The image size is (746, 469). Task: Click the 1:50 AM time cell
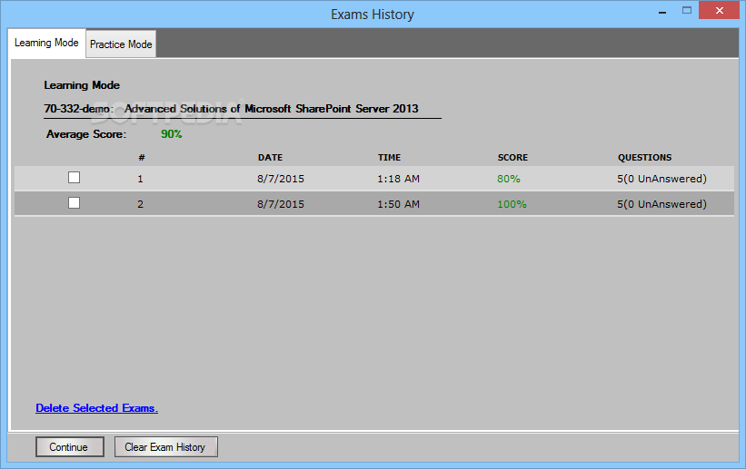click(x=398, y=204)
